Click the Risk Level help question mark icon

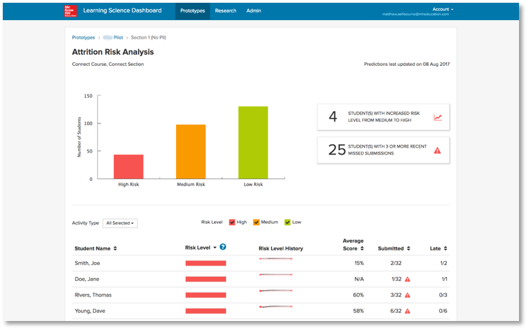pyautogui.click(x=223, y=247)
